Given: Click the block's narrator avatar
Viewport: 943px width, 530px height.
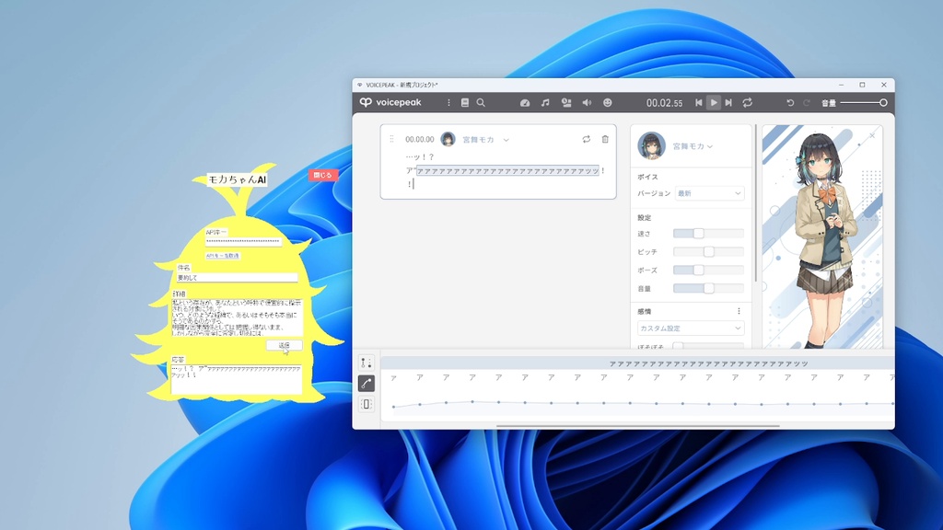Looking at the screenshot, I should (448, 139).
